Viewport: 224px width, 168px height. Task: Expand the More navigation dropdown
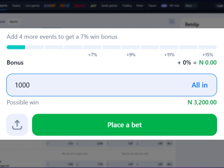190,5
